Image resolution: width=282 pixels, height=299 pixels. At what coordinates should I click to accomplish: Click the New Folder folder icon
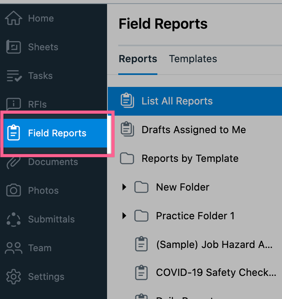[141, 187]
